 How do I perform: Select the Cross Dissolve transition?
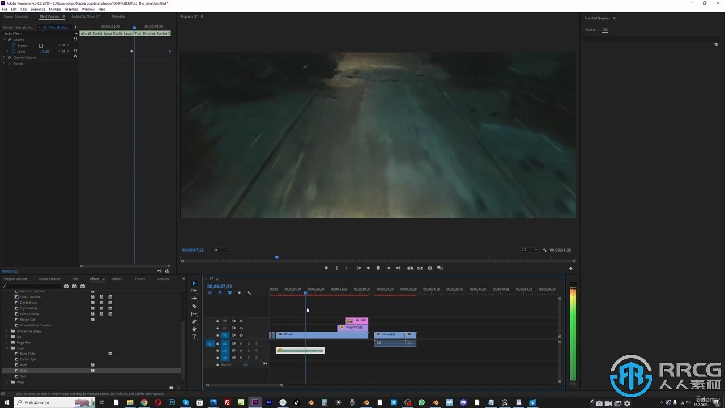tap(30, 297)
